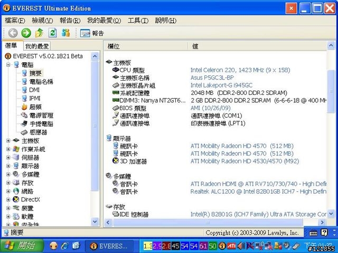The height and width of the screenshot is (253, 338).
Task: Click EVEREST v5.02.1821 Beta root node
Action: click(48, 56)
